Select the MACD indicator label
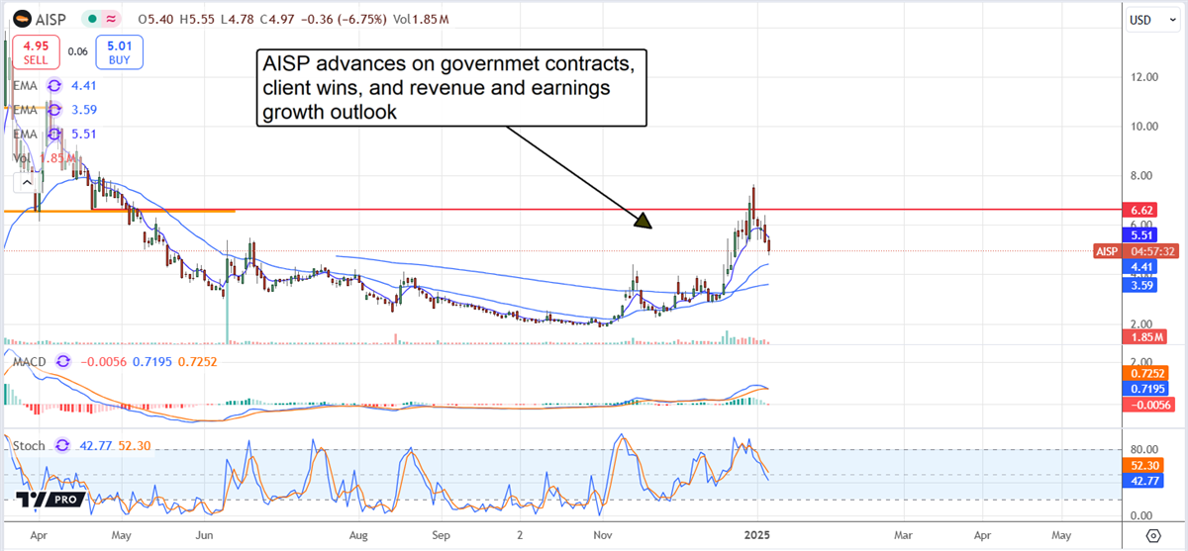1188x551 pixels. click(30, 361)
